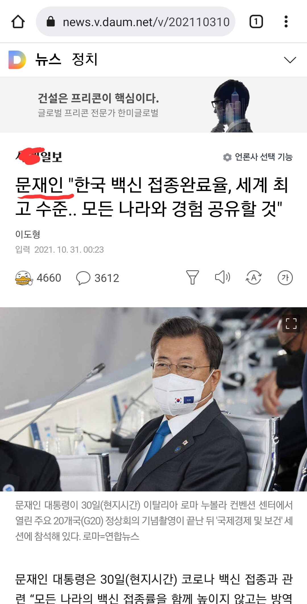Tap reporter name 이도형
This screenshot has height=604, width=307.
click(28, 234)
